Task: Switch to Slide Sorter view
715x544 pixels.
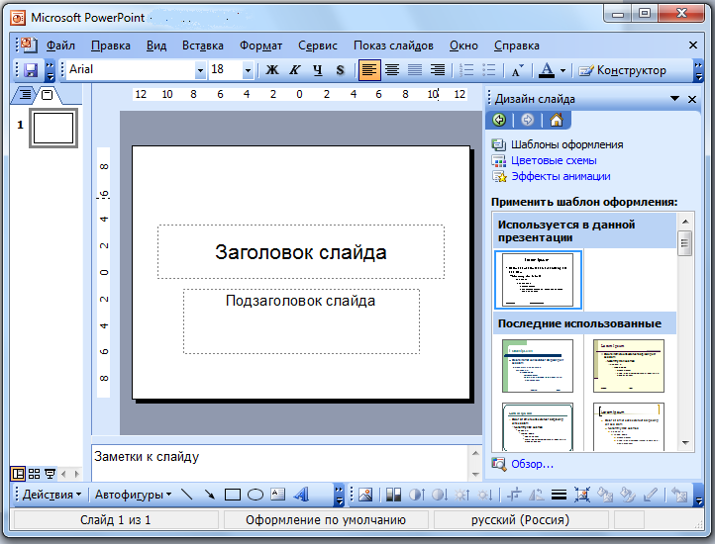Action: pyautogui.click(x=35, y=474)
